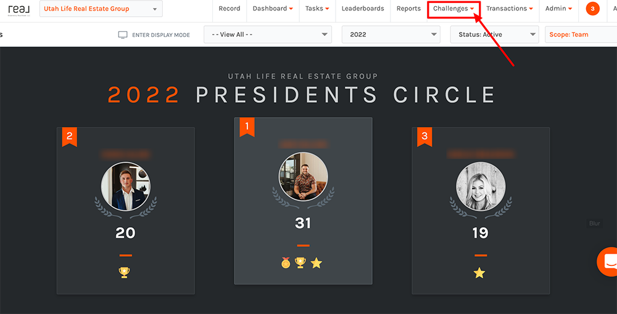Click the rank 2 ribbon badge
617x314 pixels.
pos(70,137)
